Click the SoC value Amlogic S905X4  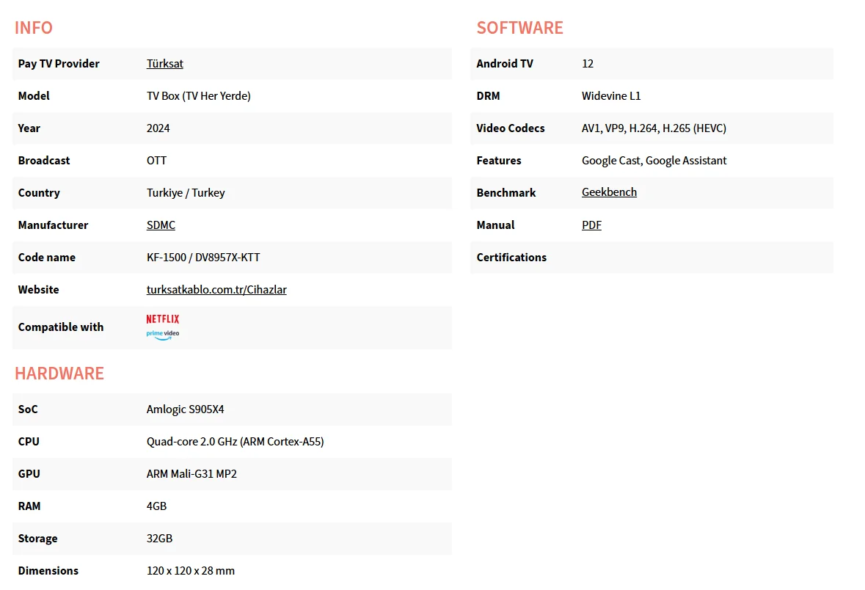click(185, 409)
